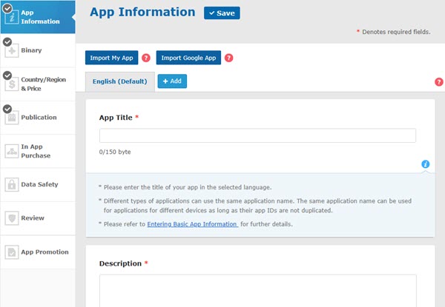This screenshot has width=445, height=307.
Task: Click the Review shield icon
Action: coord(12,218)
